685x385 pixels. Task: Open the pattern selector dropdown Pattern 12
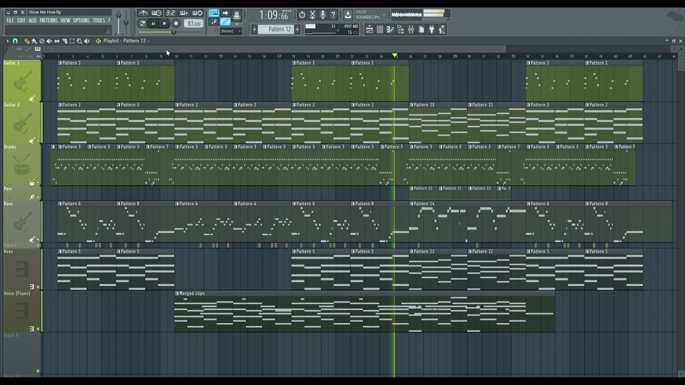276,29
